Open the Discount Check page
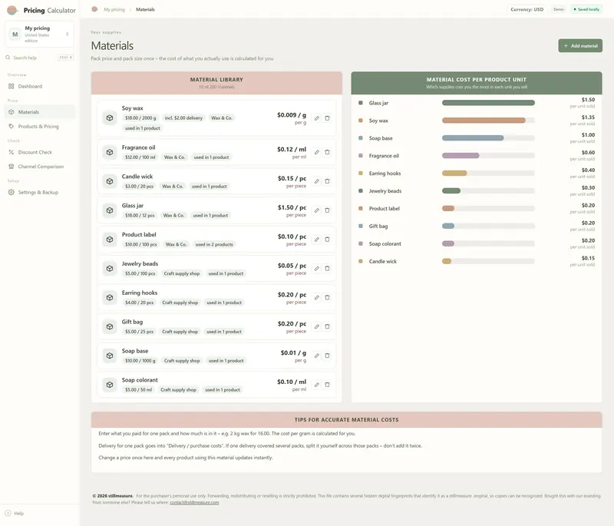Screen dimensions: 614x526 [x=40, y=152]
